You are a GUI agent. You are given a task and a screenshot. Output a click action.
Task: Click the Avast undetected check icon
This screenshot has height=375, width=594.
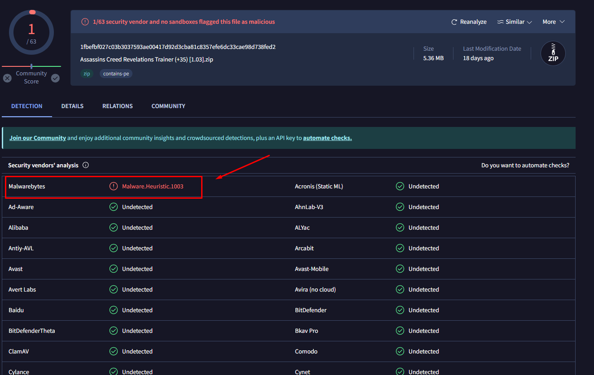point(114,269)
